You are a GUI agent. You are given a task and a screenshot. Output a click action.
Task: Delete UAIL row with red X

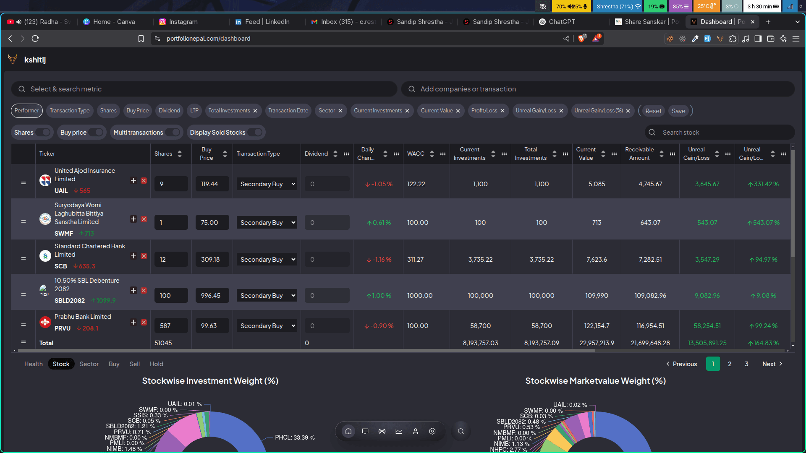(144, 180)
